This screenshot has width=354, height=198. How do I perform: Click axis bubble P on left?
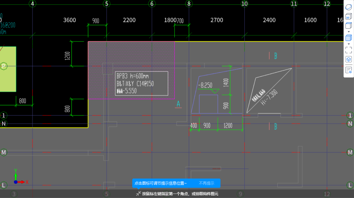[x=4, y=66]
